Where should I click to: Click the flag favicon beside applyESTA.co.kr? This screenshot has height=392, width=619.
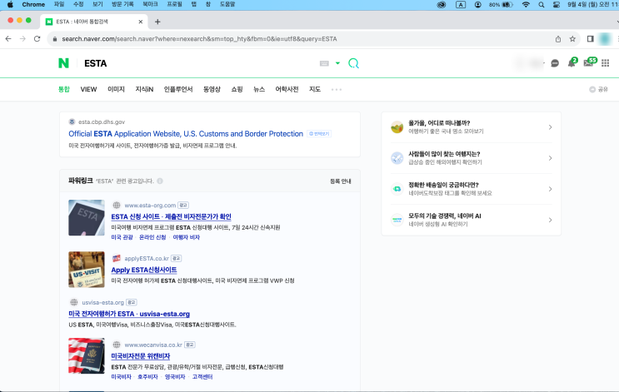[117, 258]
